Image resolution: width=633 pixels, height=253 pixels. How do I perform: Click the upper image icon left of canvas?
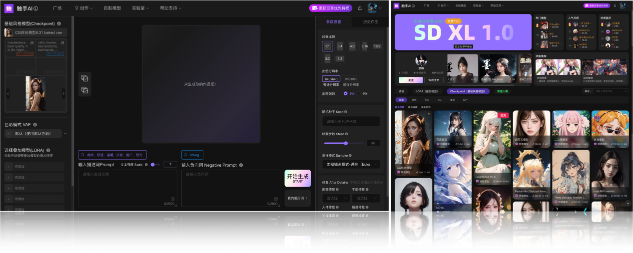coord(85,78)
